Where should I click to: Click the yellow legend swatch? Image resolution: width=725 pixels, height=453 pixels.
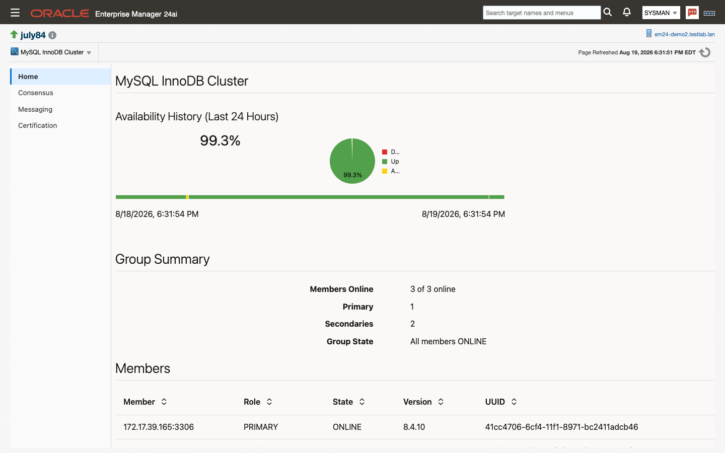pyautogui.click(x=385, y=171)
